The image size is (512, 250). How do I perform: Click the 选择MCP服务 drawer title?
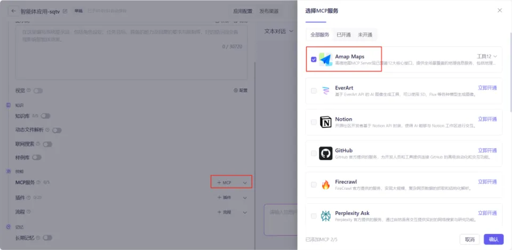(322, 11)
